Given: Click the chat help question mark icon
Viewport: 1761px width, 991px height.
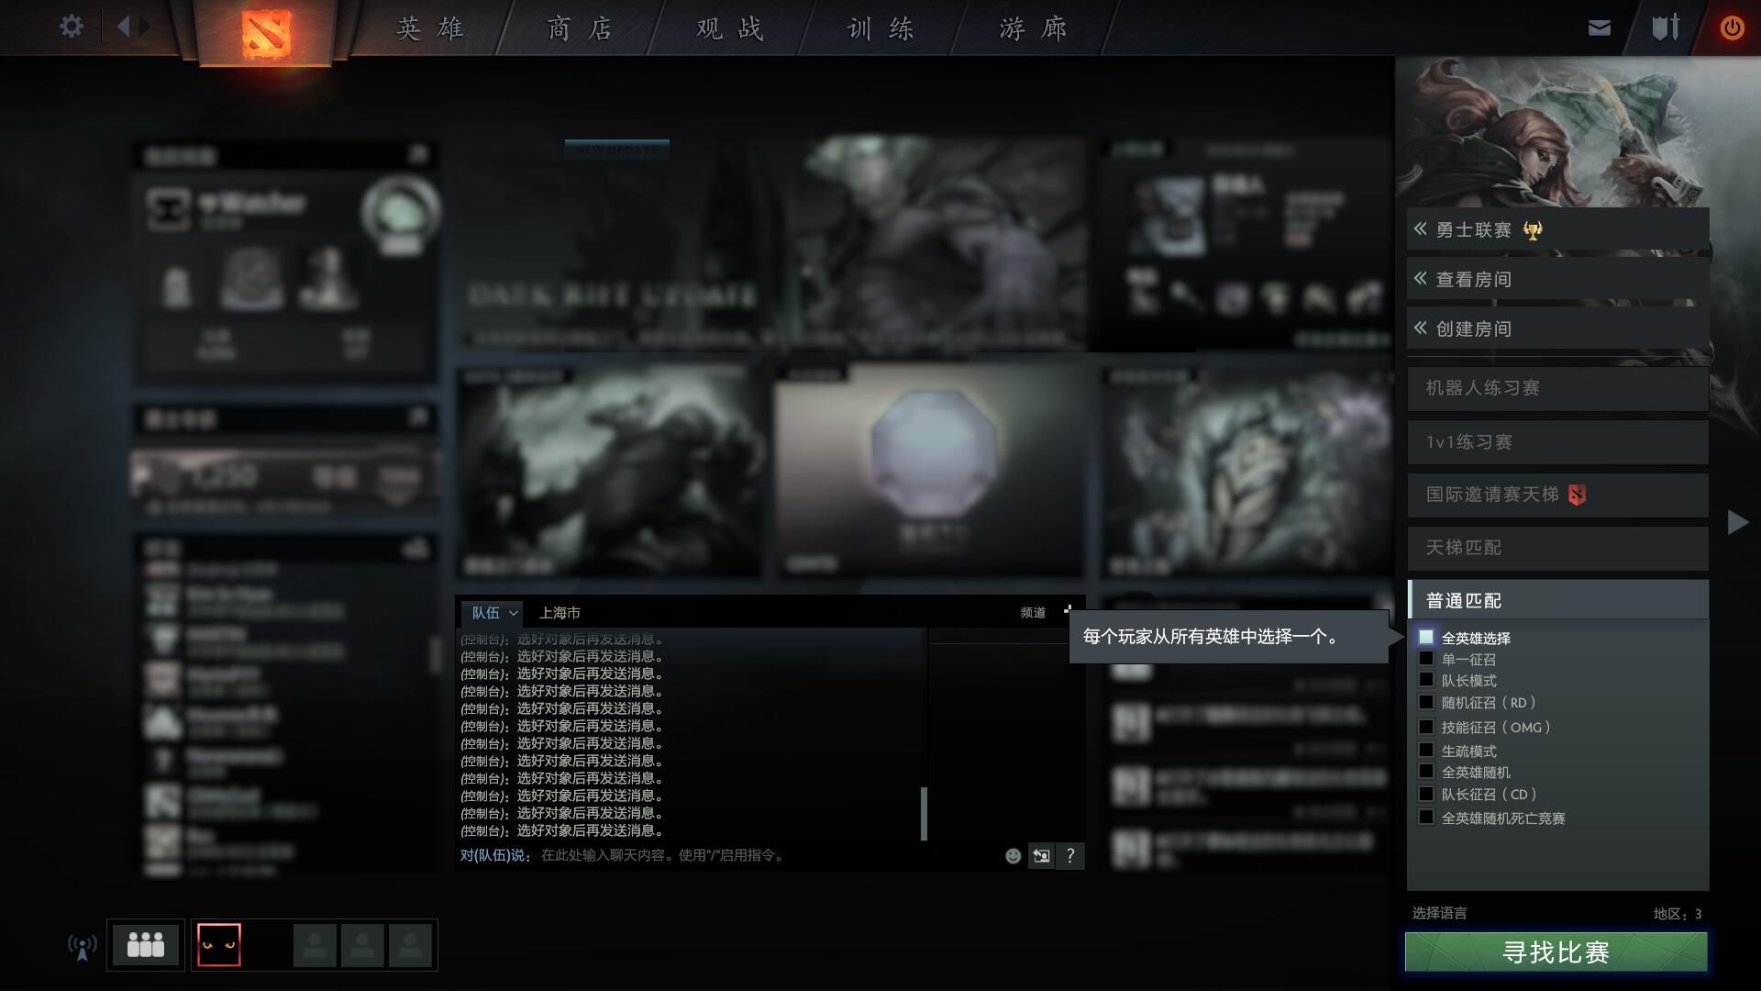Looking at the screenshot, I should pyautogui.click(x=1070, y=856).
